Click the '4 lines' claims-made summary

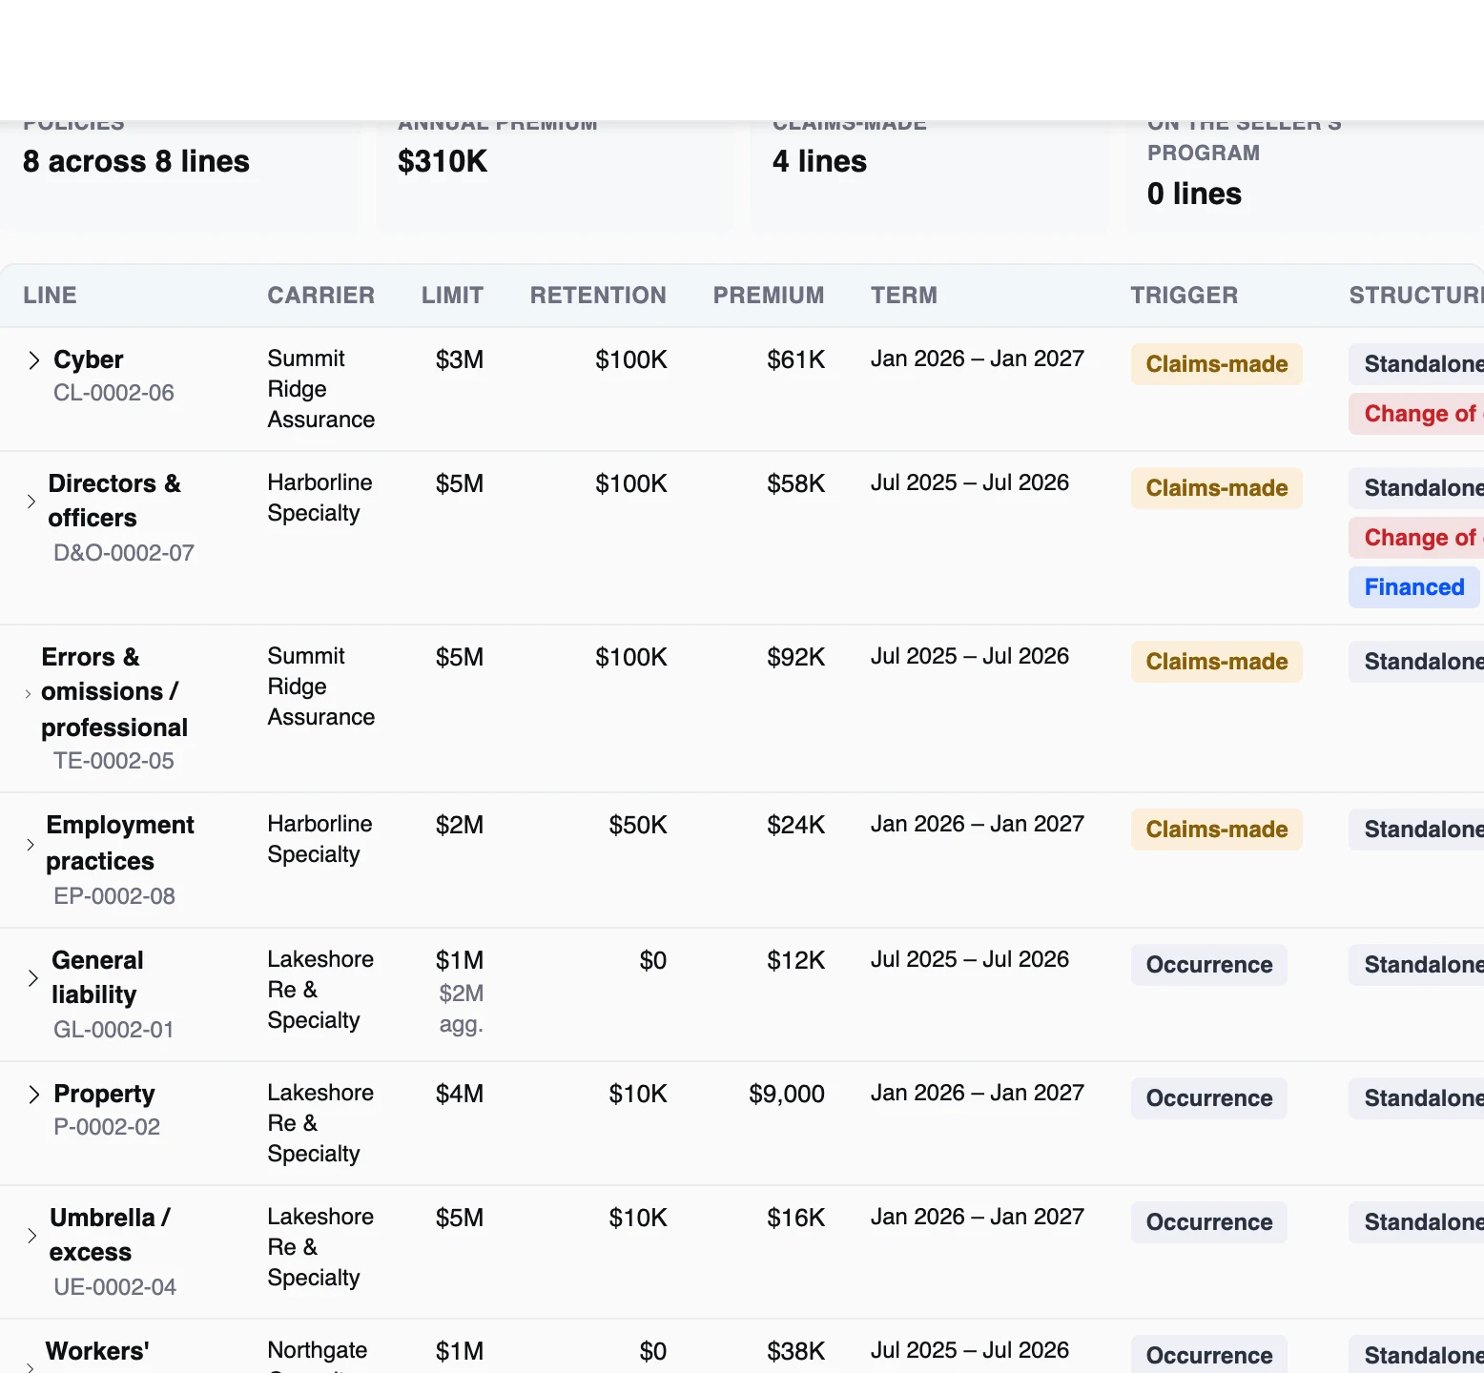point(819,161)
